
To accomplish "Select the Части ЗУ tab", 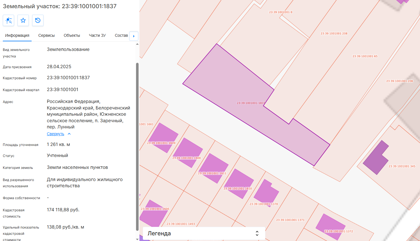I will (x=97, y=35).
